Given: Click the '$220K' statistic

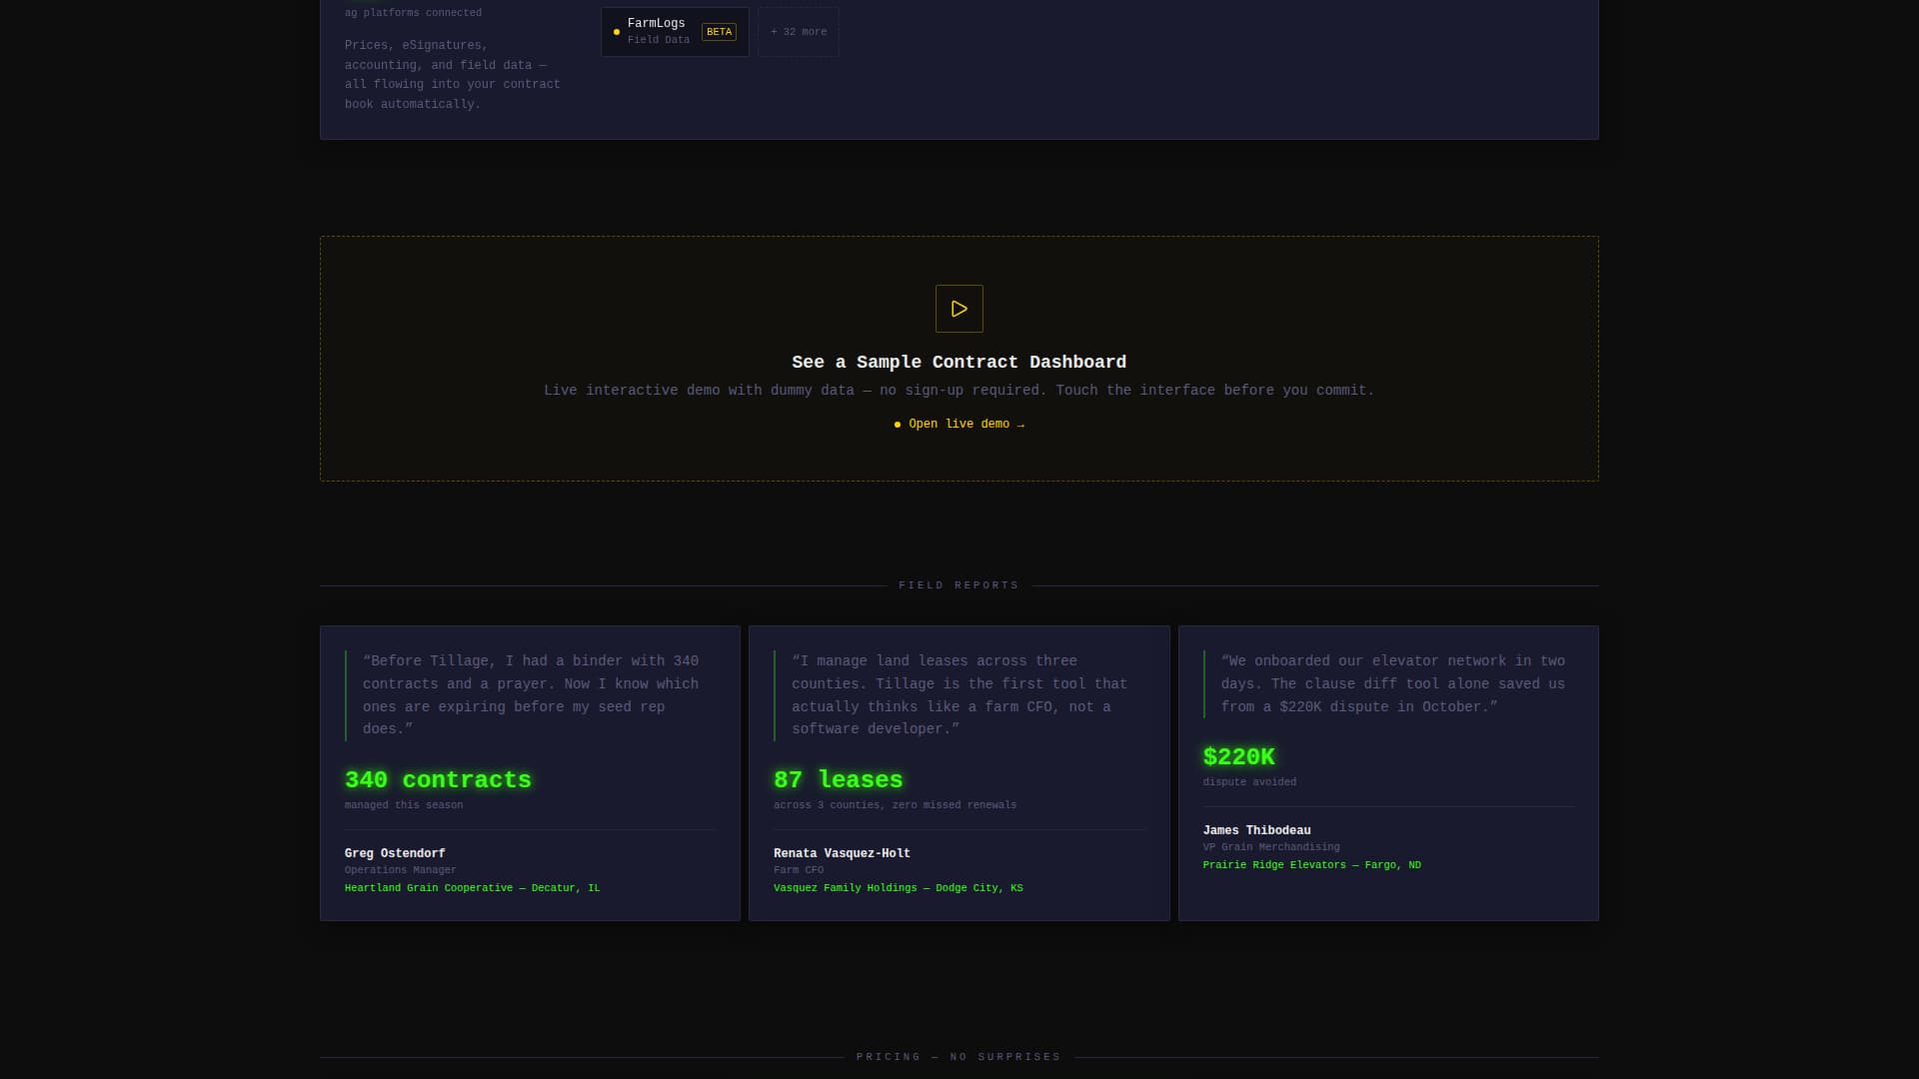Looking at the screenshot, I should click(x=1238, y=757).
